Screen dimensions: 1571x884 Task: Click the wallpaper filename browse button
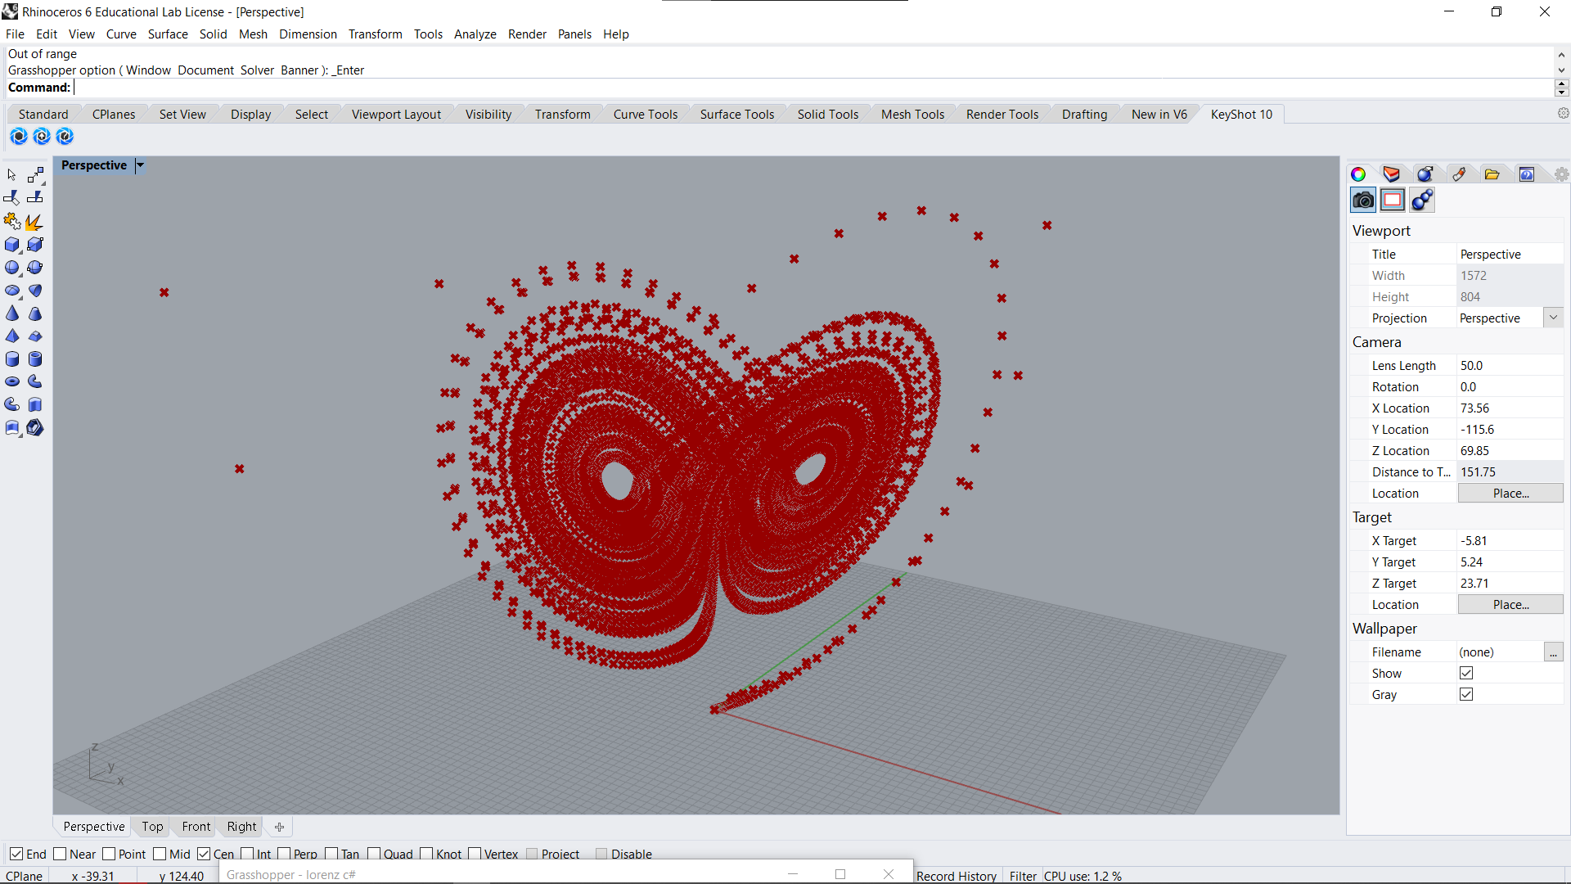click(x=1553, y=652)
